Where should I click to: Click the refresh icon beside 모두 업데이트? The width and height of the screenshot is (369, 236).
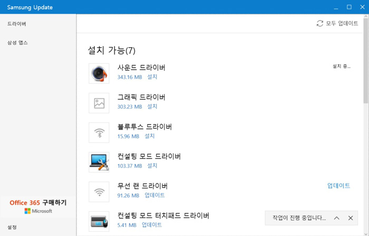319,23
